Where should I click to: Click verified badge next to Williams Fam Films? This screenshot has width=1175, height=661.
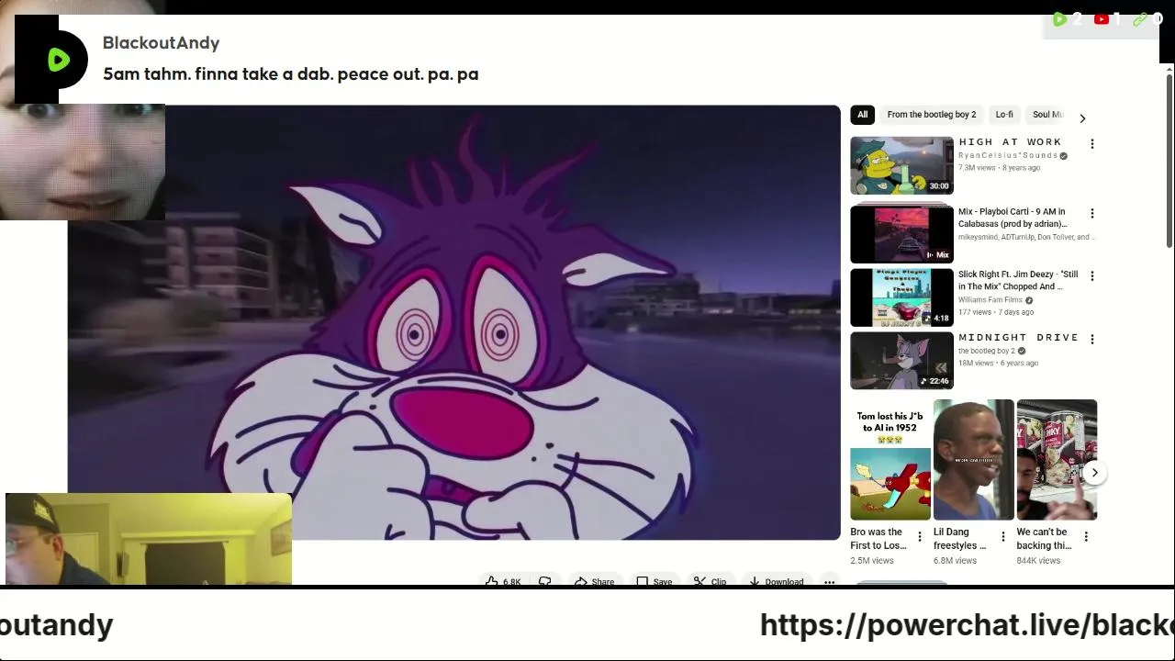pos(1029,300)
